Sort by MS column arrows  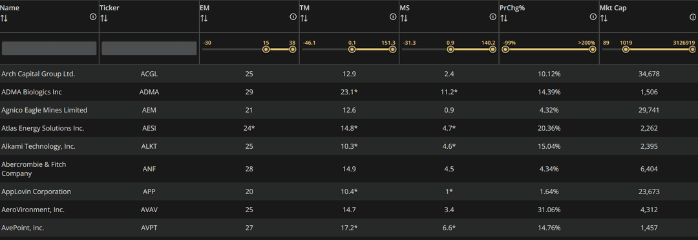tap(404, 18)
